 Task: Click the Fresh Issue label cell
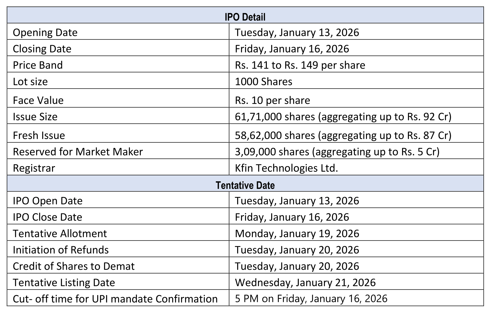(x=39, y=135)
